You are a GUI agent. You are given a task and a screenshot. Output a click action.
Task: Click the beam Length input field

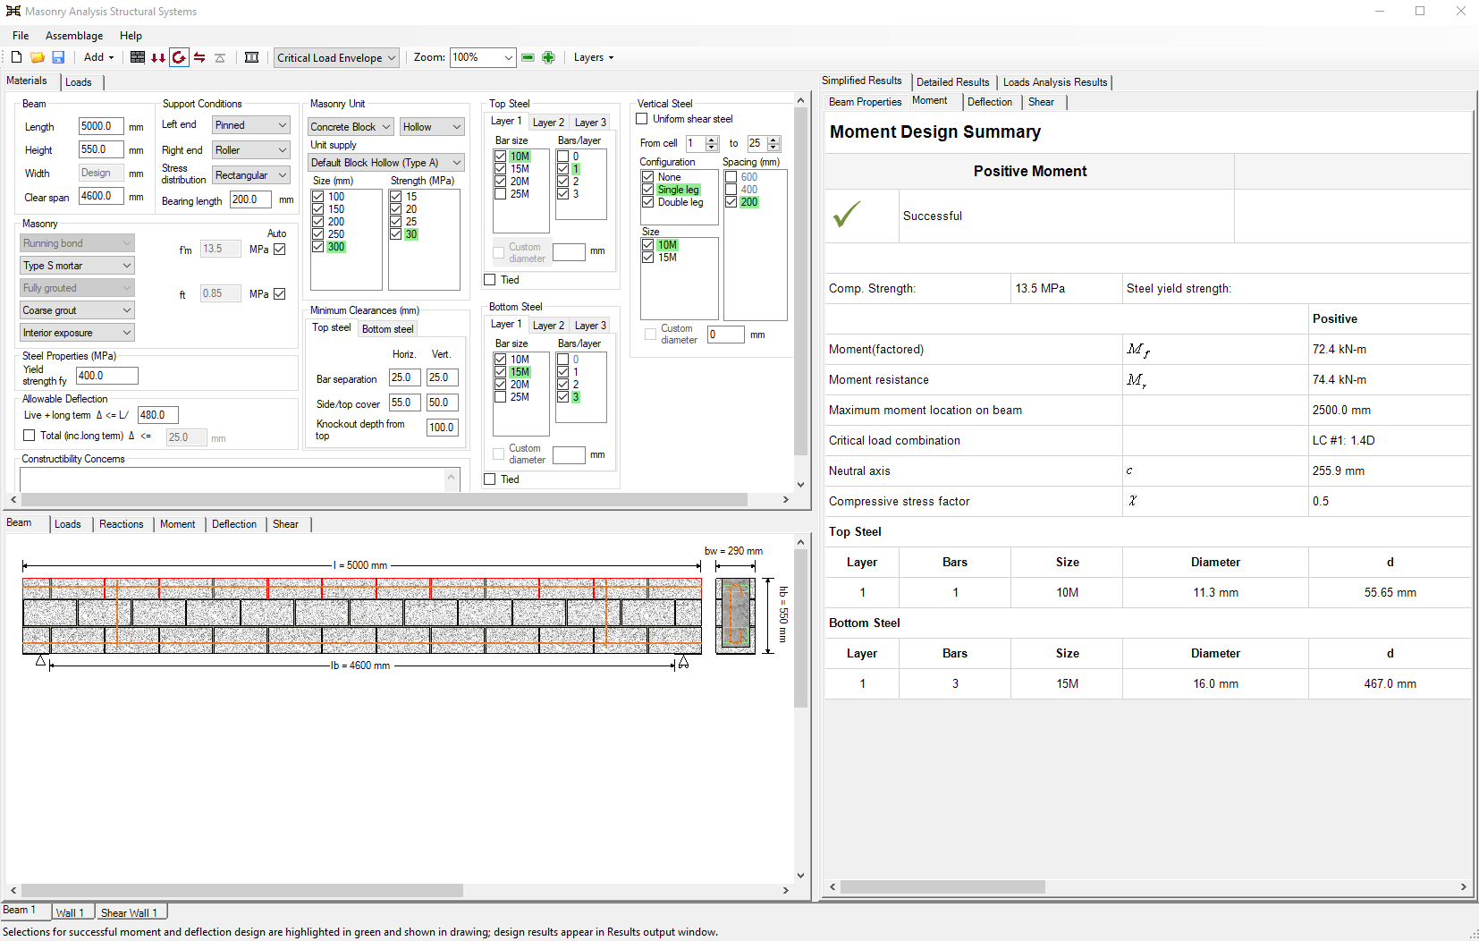pos(100,126)
